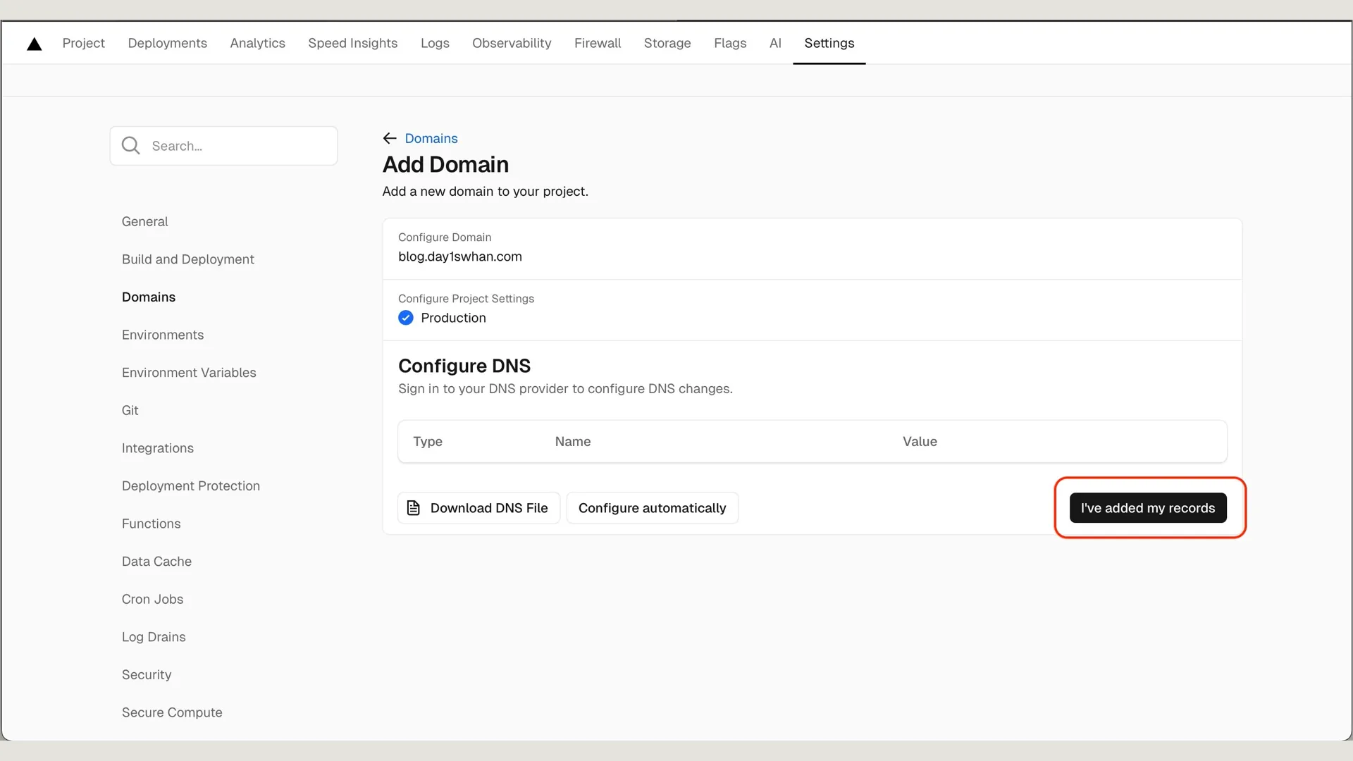Open Security settings
This screenshot has height=761, width=1353.
point(146,675)
